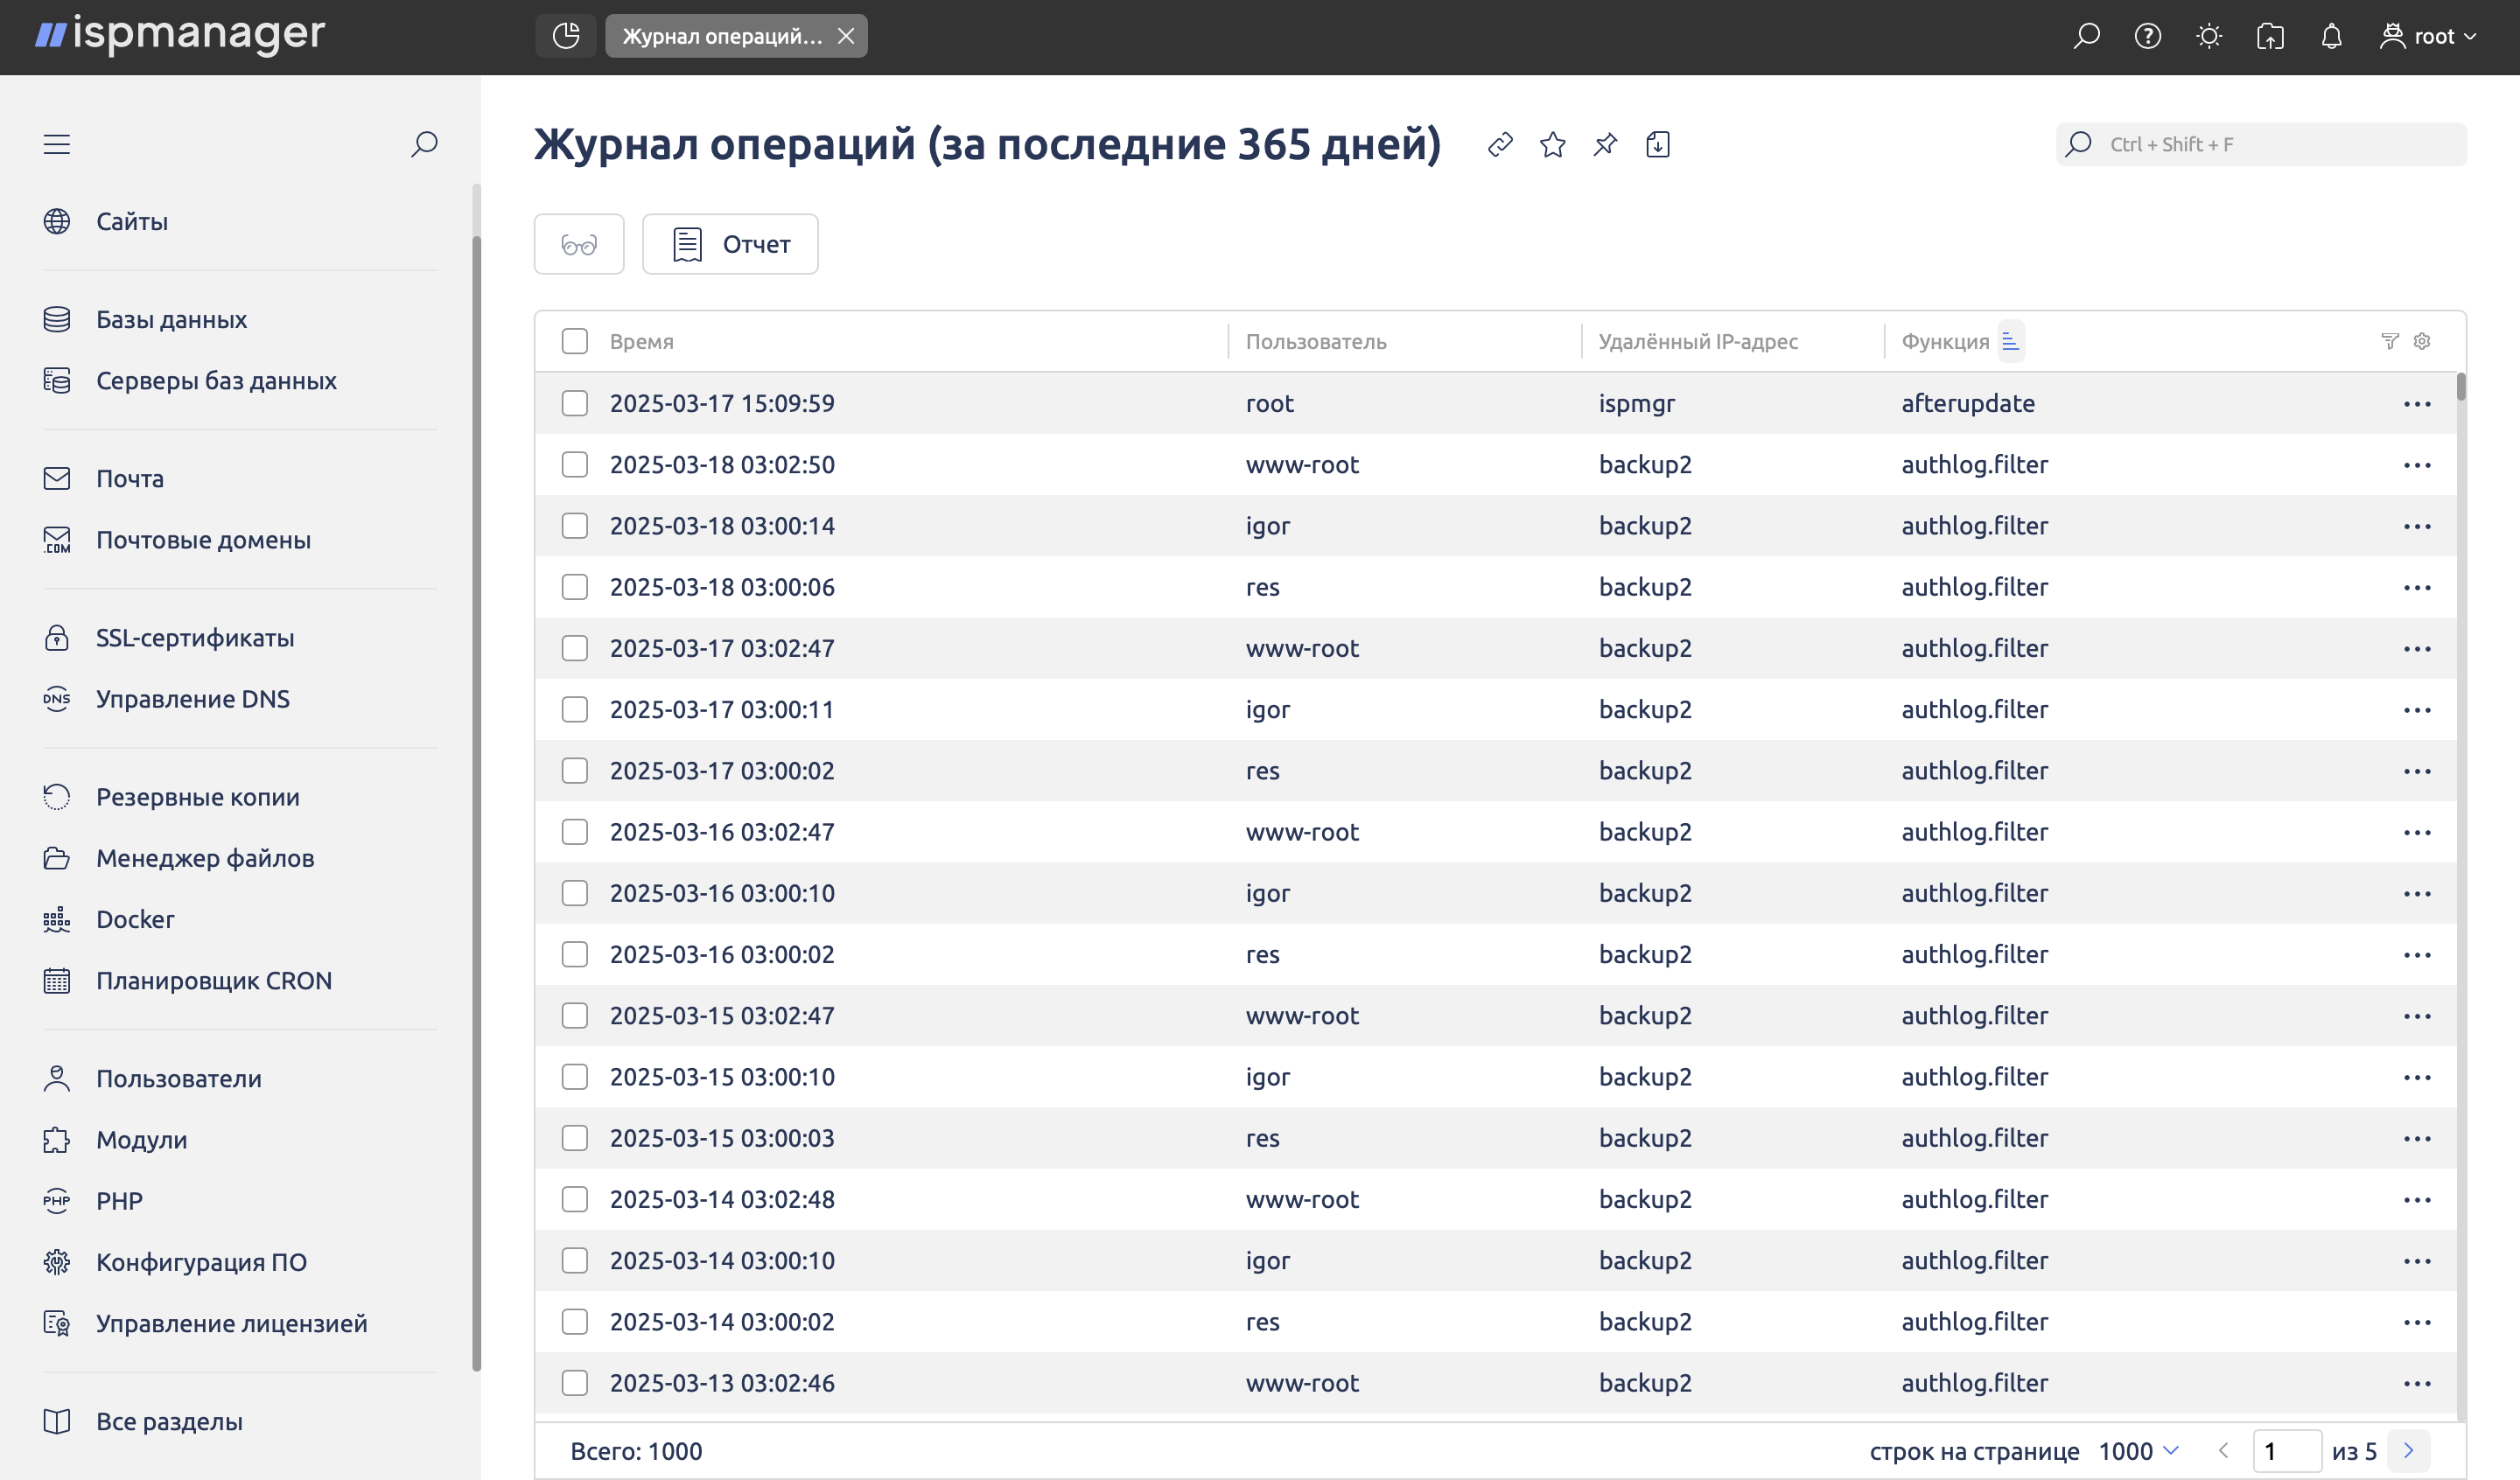Go to next page arrow

[x=2408, y=1450]
